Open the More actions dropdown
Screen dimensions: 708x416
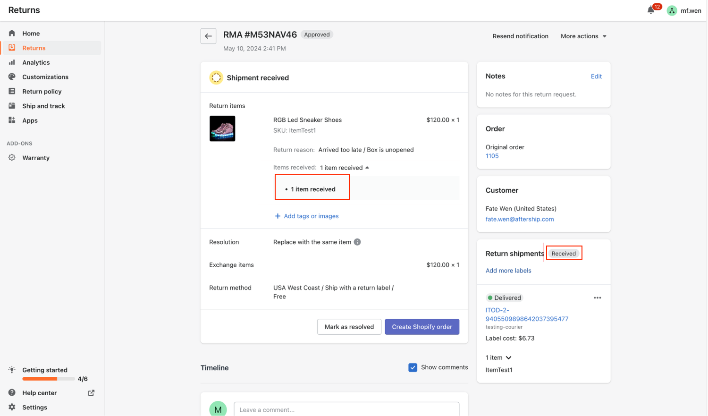pos(583,36)
